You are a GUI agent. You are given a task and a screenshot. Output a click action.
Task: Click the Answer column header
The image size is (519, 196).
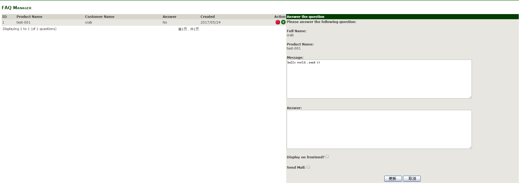(169, 17)
